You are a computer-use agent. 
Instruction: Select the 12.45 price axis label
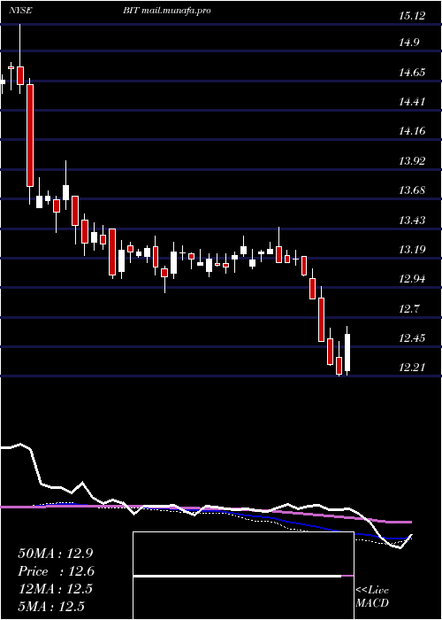(x=412, y=338)
